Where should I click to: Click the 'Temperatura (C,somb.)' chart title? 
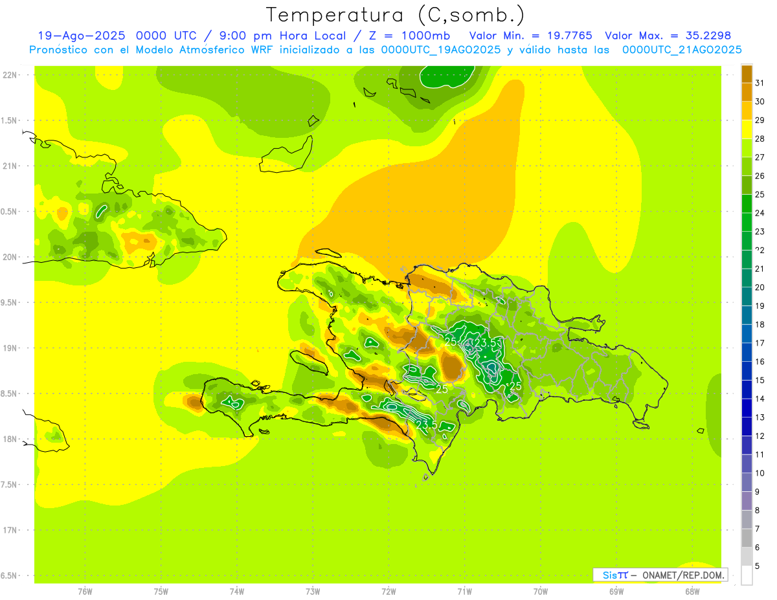tap(395, 15)
